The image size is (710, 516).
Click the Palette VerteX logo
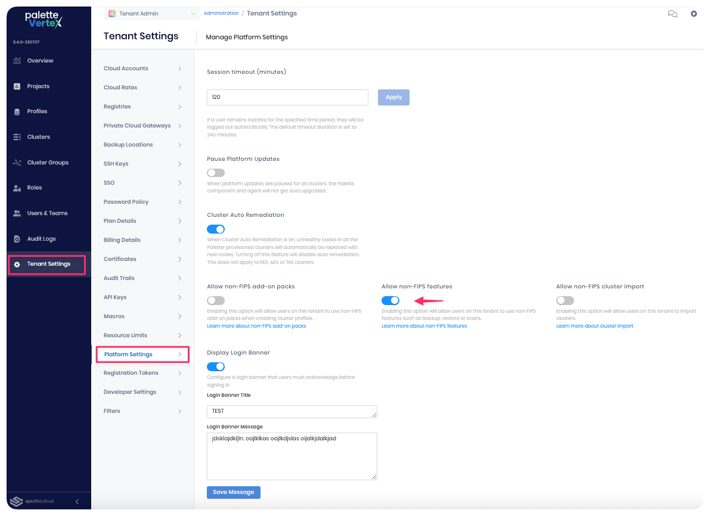tap(44, 20)
